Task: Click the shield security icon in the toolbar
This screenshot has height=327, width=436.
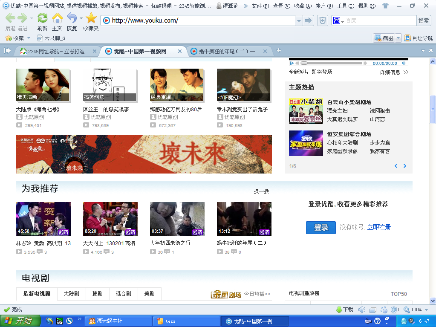Action: click(323, 20)
